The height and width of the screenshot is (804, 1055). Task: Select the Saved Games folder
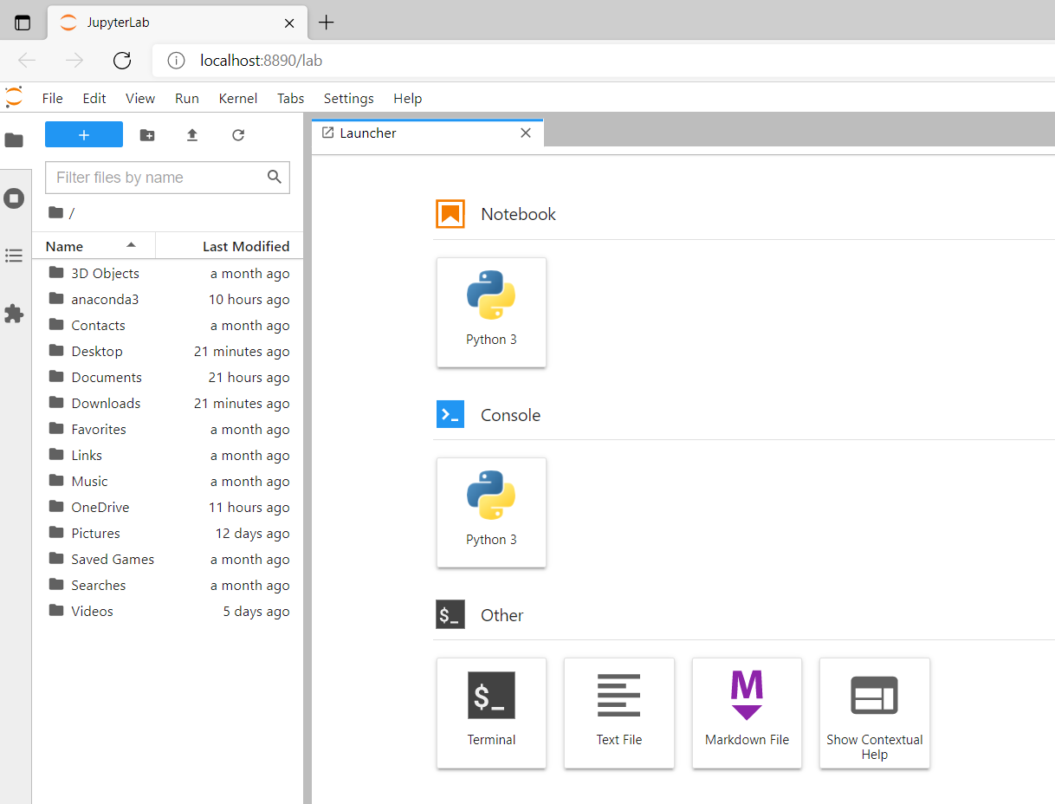(167, 559)
